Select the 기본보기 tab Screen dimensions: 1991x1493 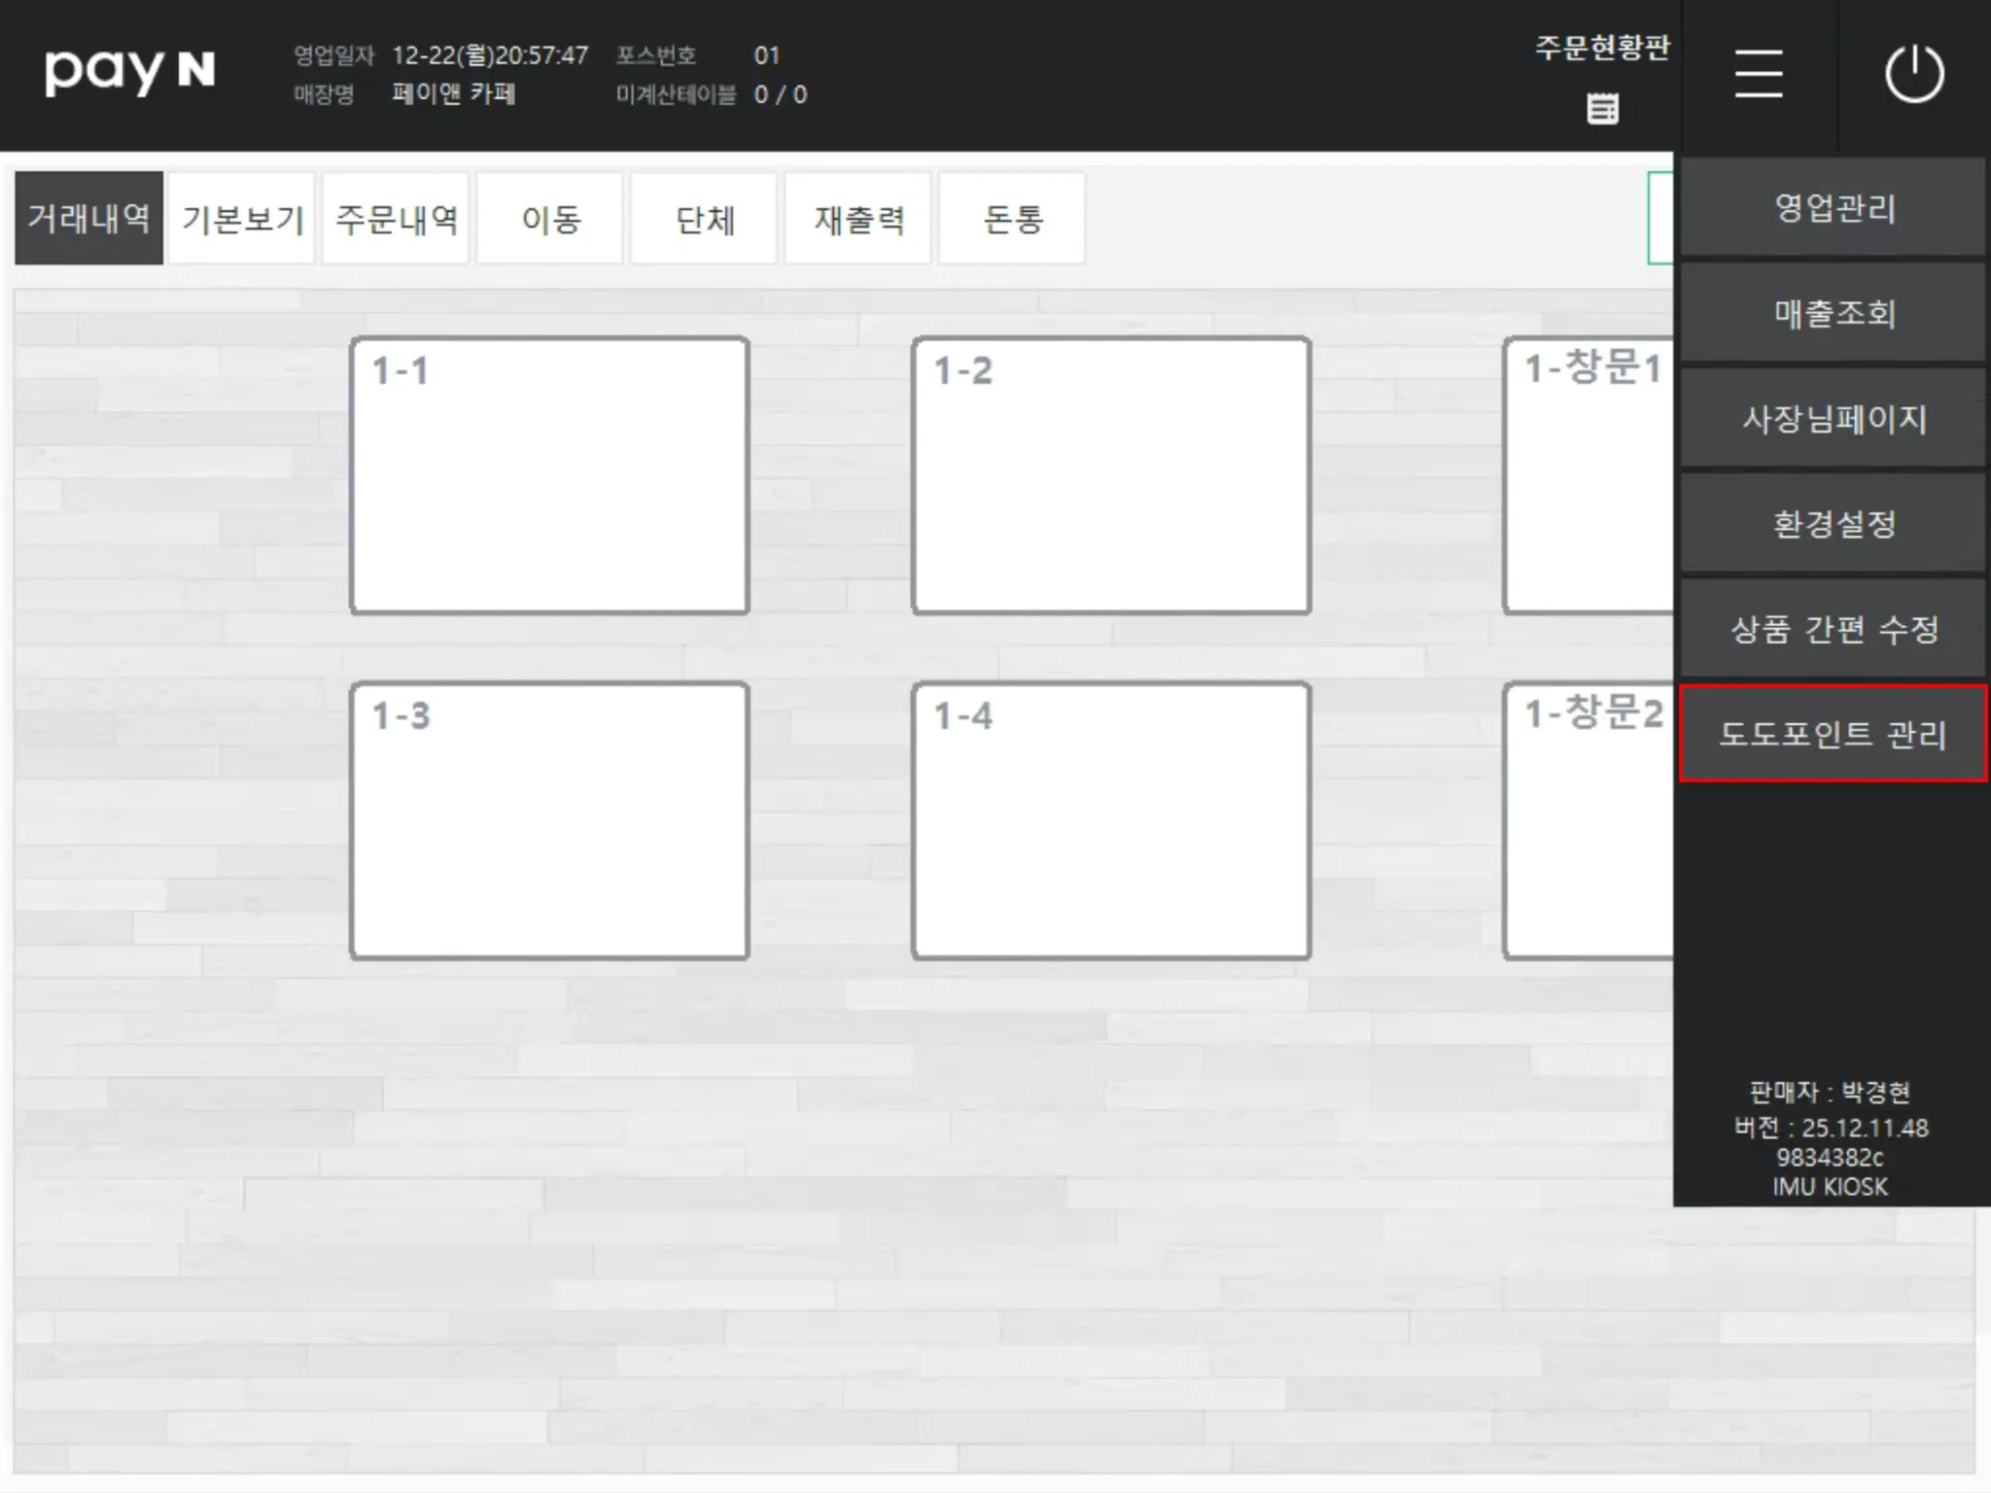click(242, 219)
